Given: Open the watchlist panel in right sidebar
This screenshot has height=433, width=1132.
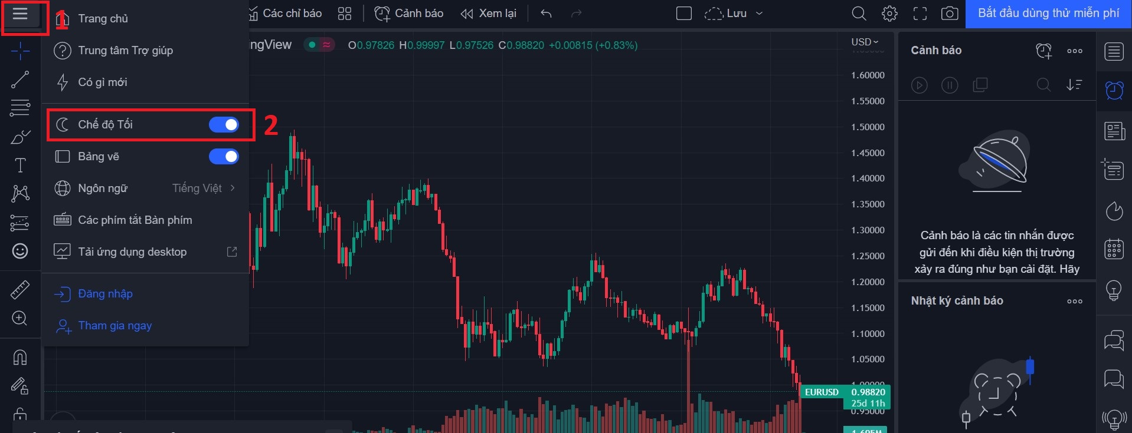Looking at the screenshot, I should pos(1114,52).
